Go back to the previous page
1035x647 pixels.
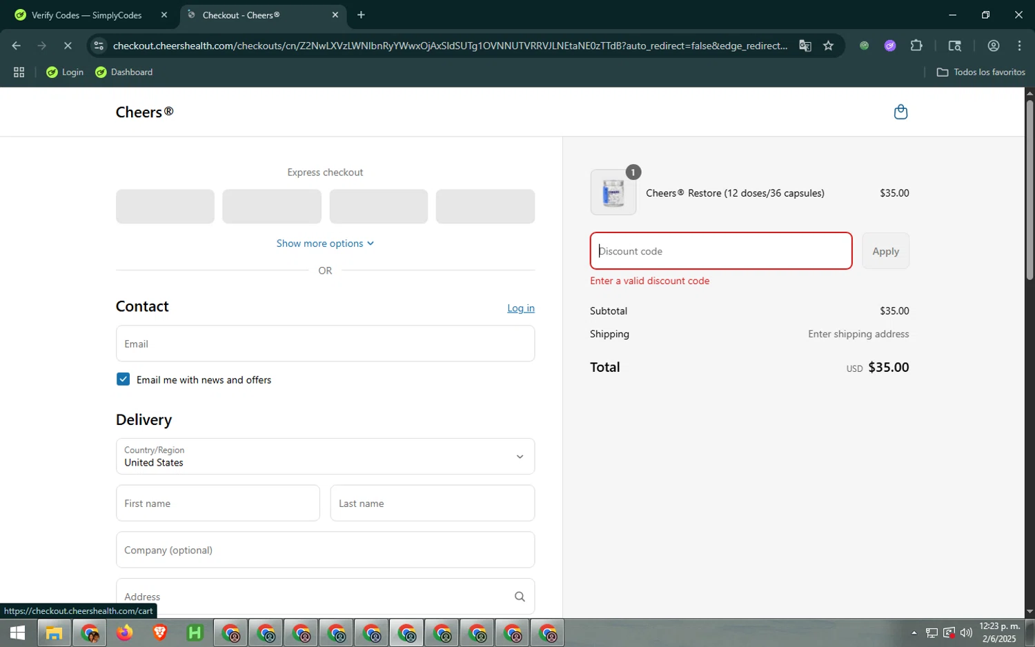[x=17, y=46]
